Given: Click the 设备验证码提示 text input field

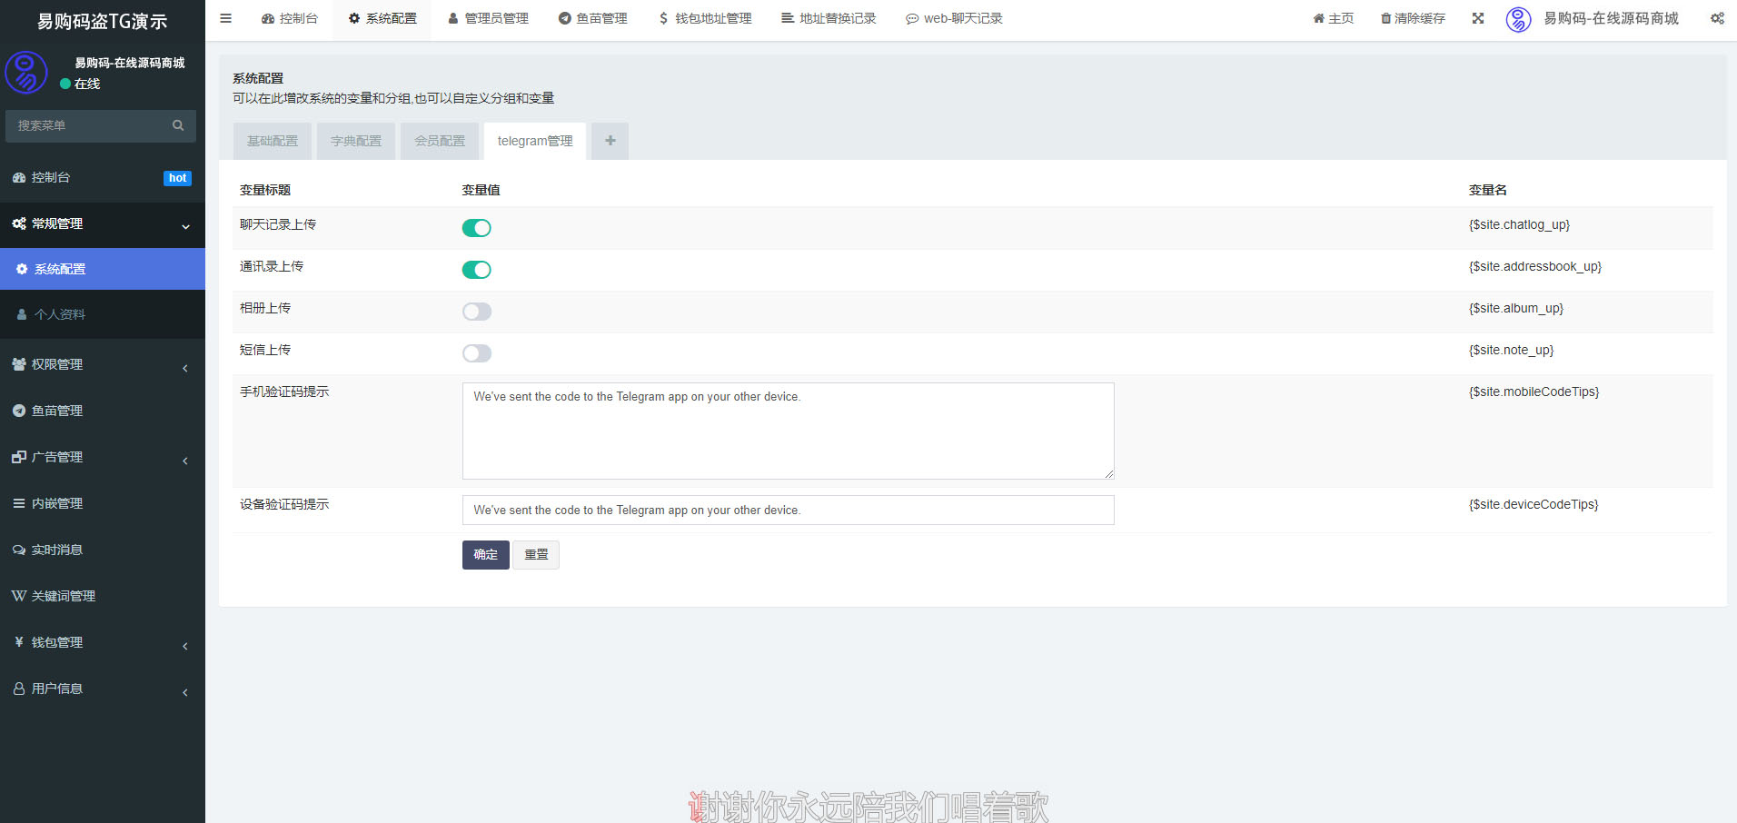Looking at the screenshot, I should click(788, 510).
